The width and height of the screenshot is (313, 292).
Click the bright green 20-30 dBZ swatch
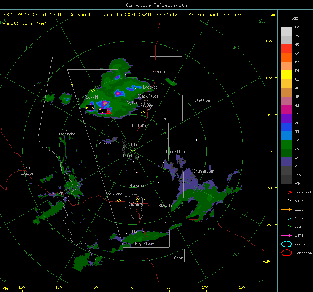click(287, 144)
